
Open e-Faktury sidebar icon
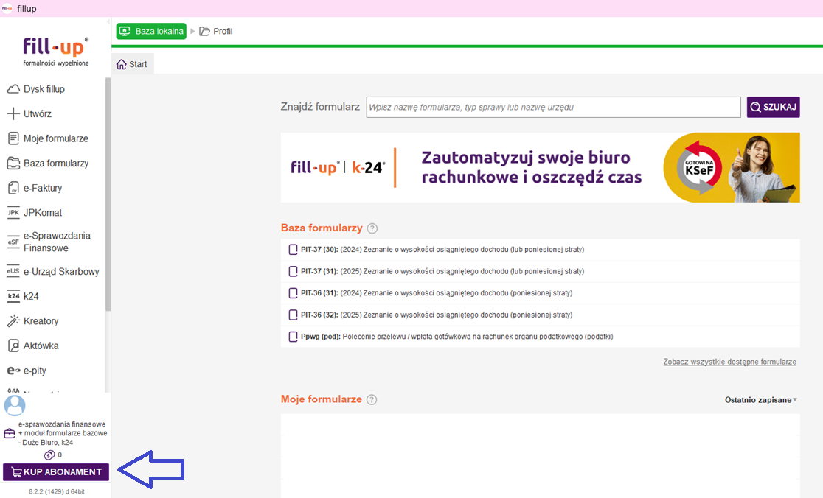tap(13, 188)
